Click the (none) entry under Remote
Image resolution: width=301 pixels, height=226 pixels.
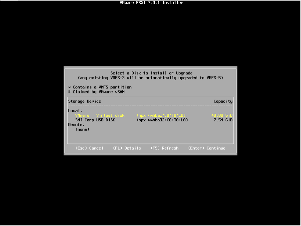tap(82, 130)
